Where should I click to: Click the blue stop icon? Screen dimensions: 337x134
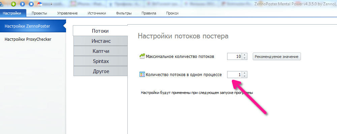coord(31,4)
